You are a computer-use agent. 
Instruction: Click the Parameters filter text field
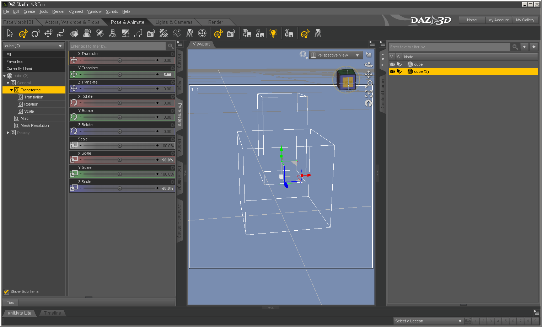[118, 46]
